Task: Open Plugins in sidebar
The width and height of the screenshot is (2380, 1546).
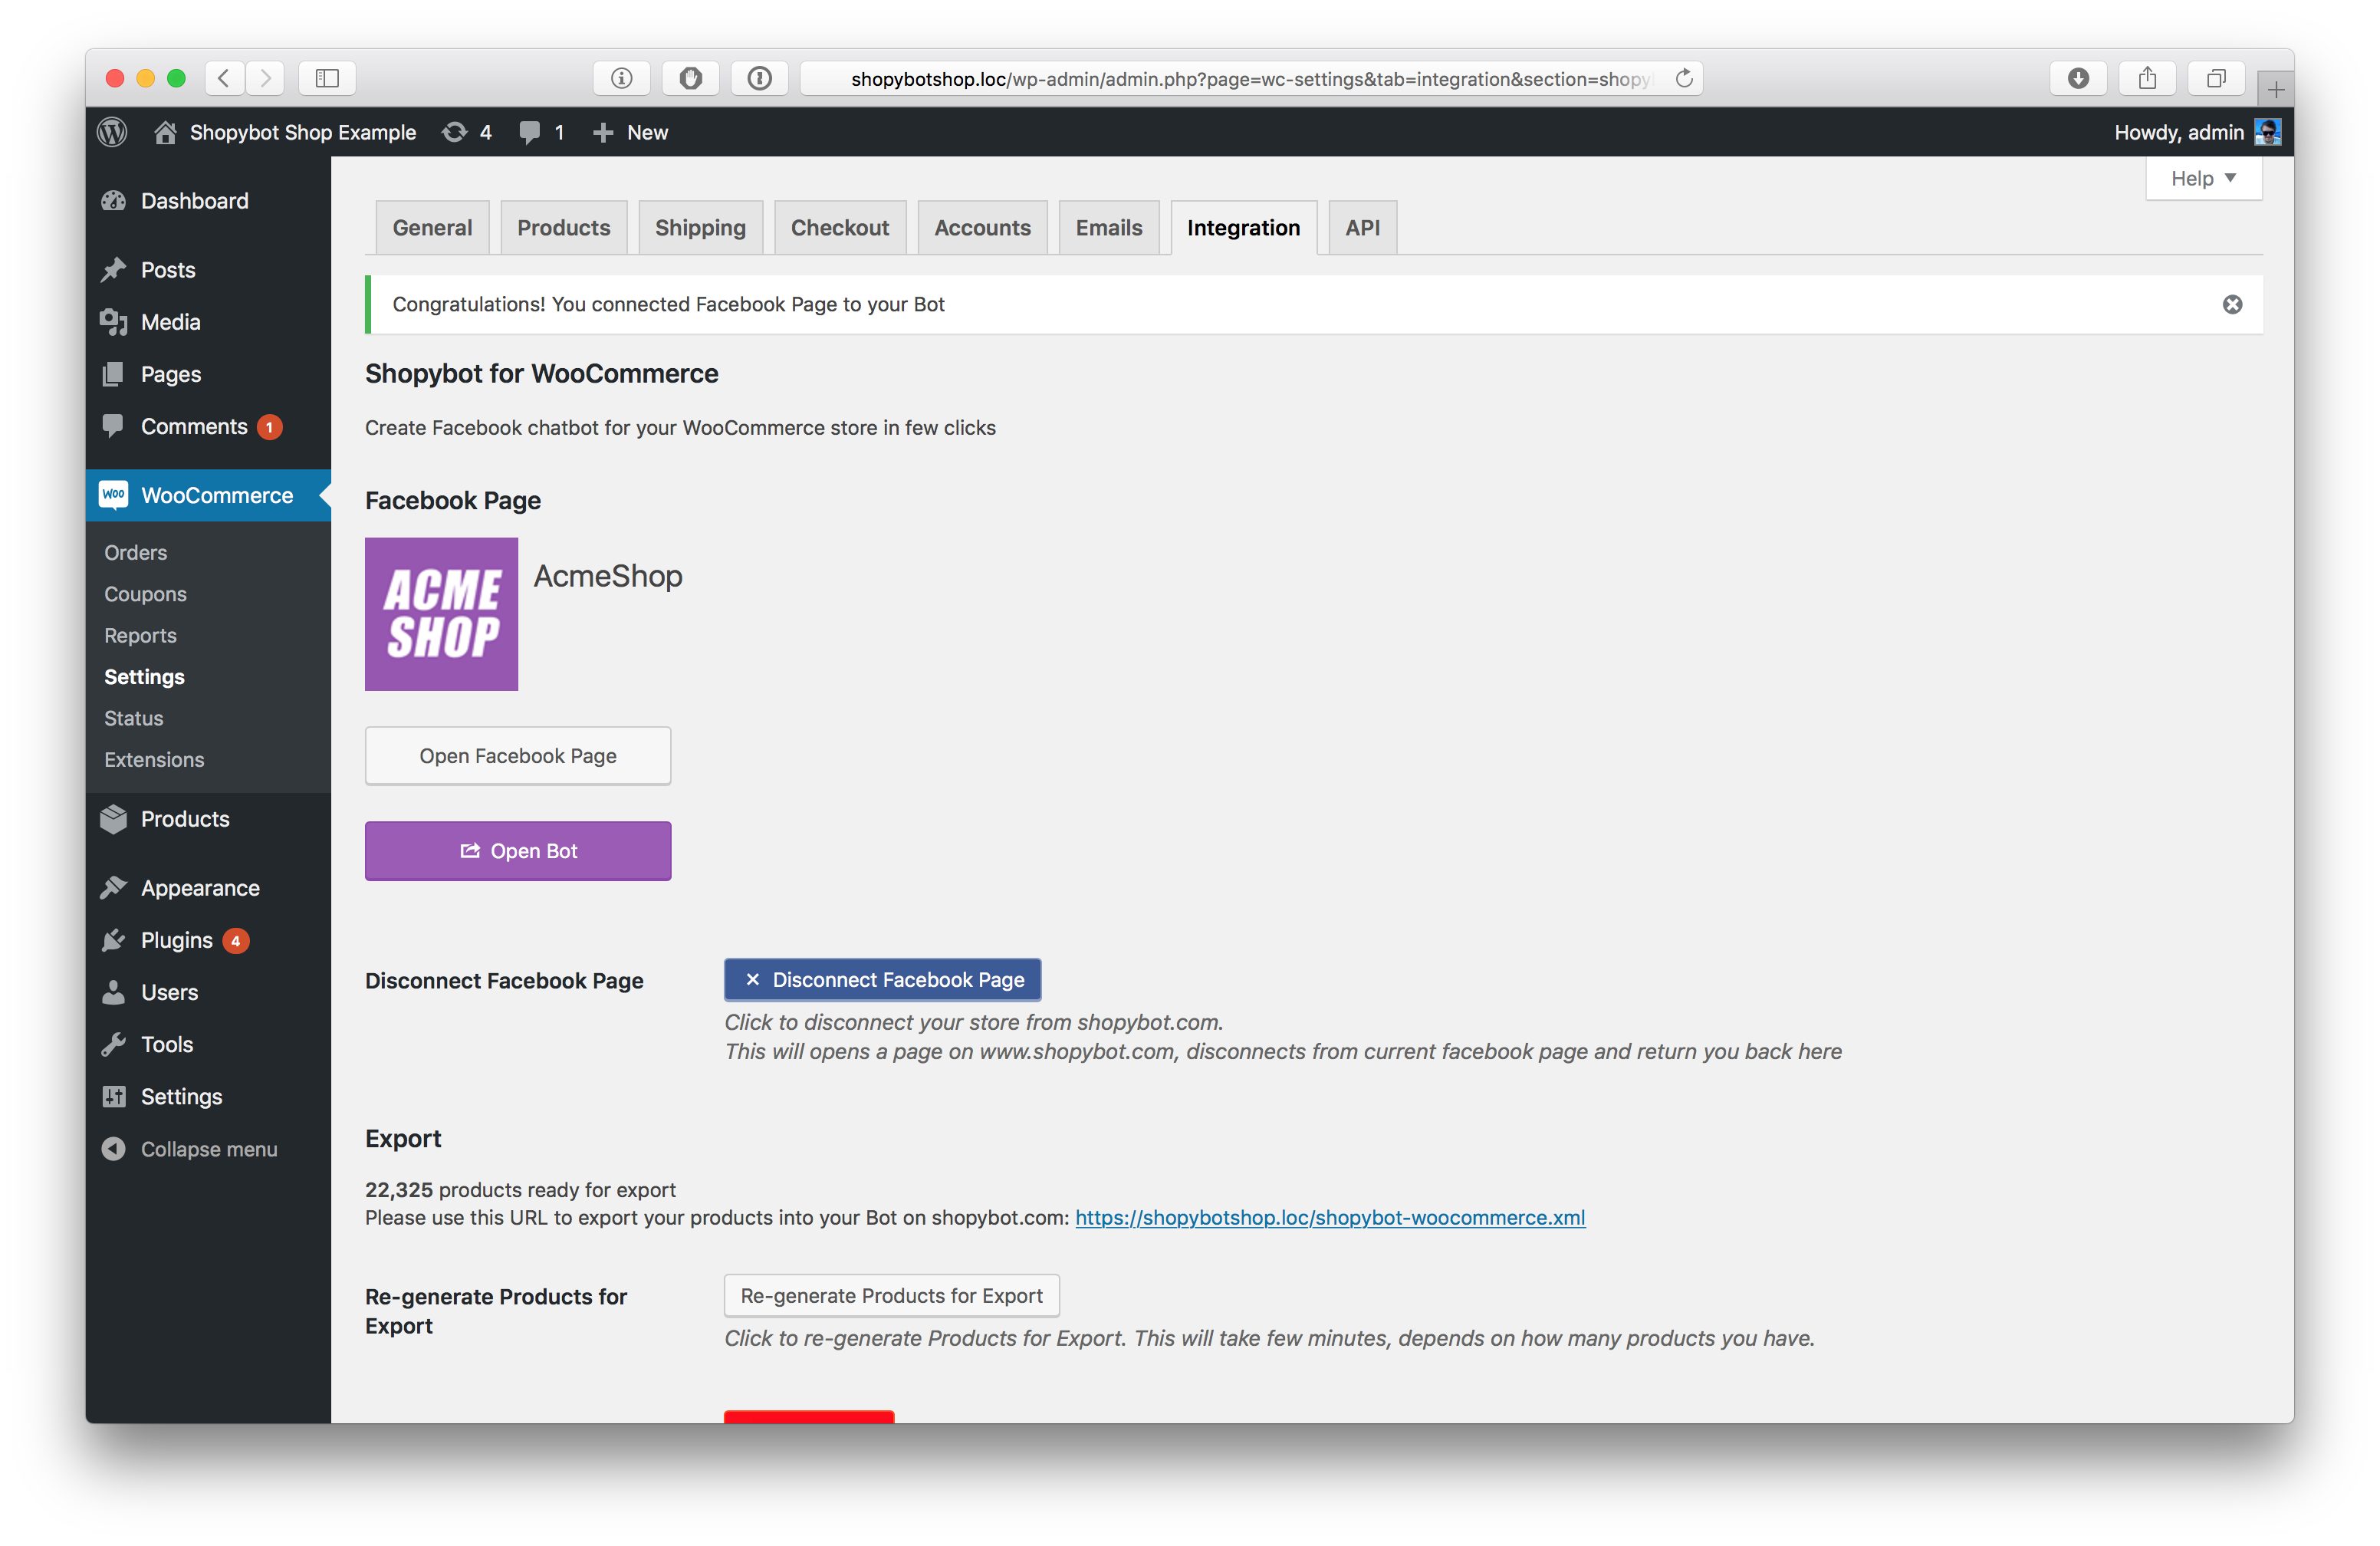Action: point(208,940)
